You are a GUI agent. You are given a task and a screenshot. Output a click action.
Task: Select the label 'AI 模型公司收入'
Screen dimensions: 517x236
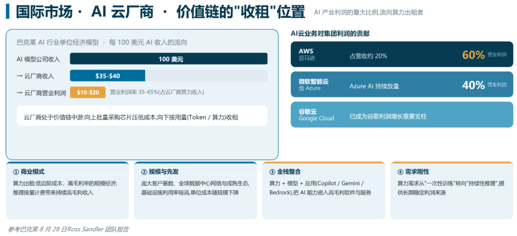38,59
